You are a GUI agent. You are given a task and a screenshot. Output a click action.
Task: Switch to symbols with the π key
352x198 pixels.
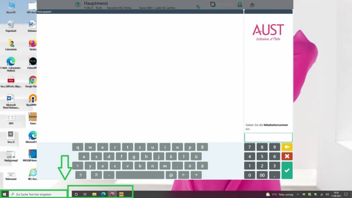96,175
